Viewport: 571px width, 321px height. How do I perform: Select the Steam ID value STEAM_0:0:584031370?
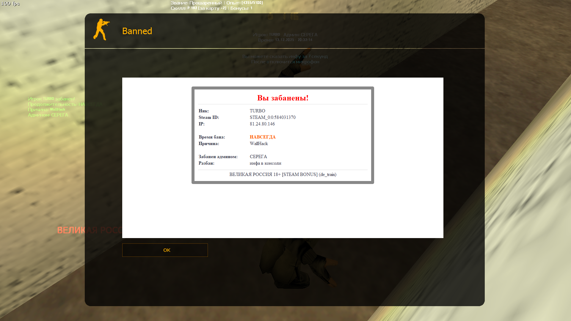click(272, 117)
